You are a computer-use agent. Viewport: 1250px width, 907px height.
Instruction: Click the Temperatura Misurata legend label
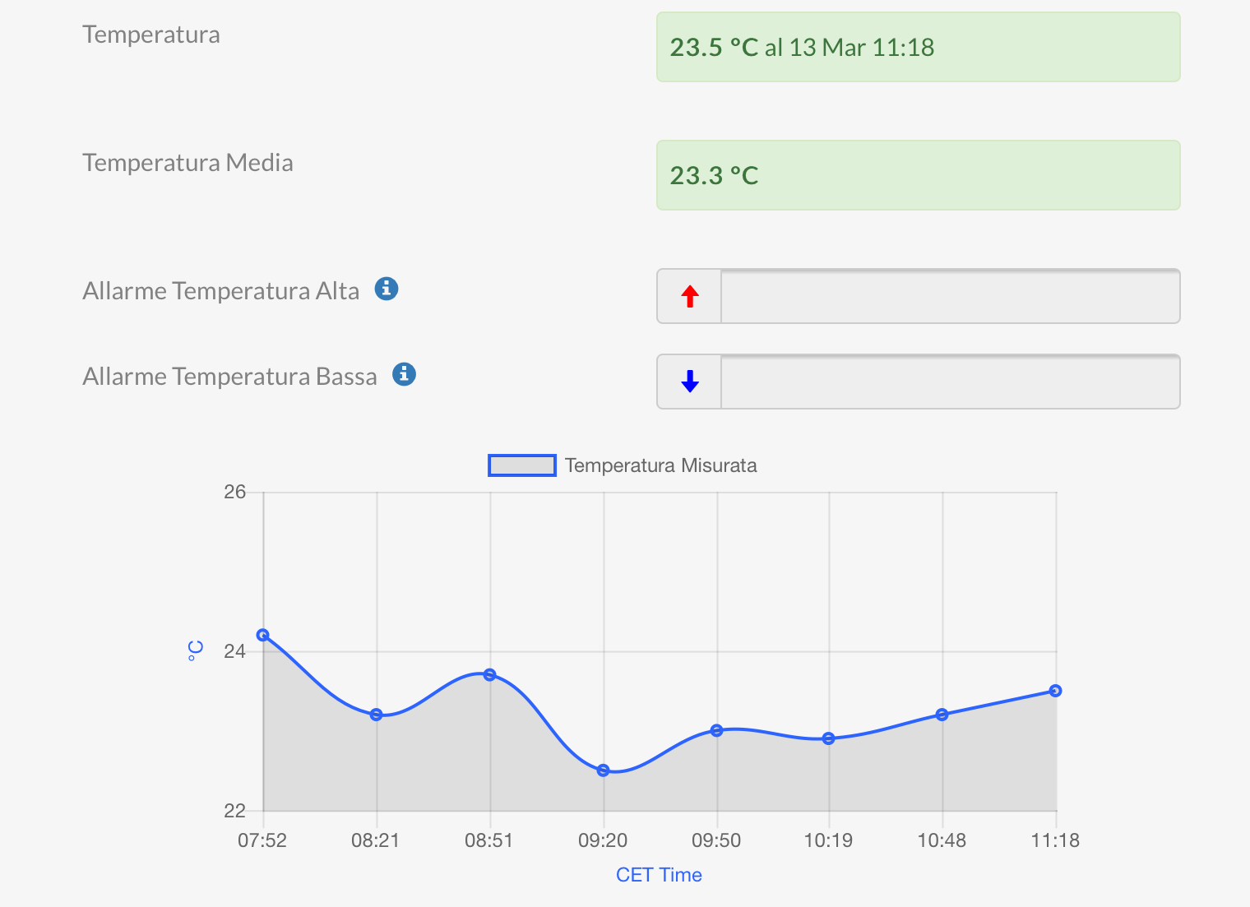click(660, 465)
